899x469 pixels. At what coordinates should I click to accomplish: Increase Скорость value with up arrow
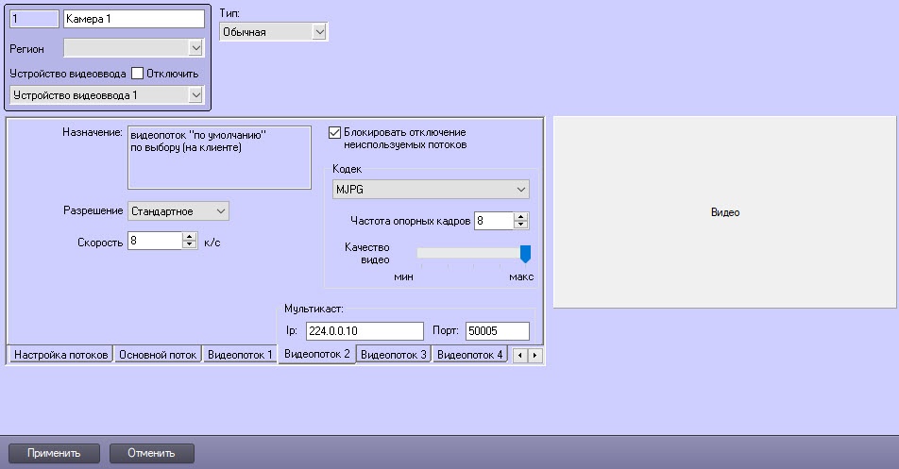[189, 236]
